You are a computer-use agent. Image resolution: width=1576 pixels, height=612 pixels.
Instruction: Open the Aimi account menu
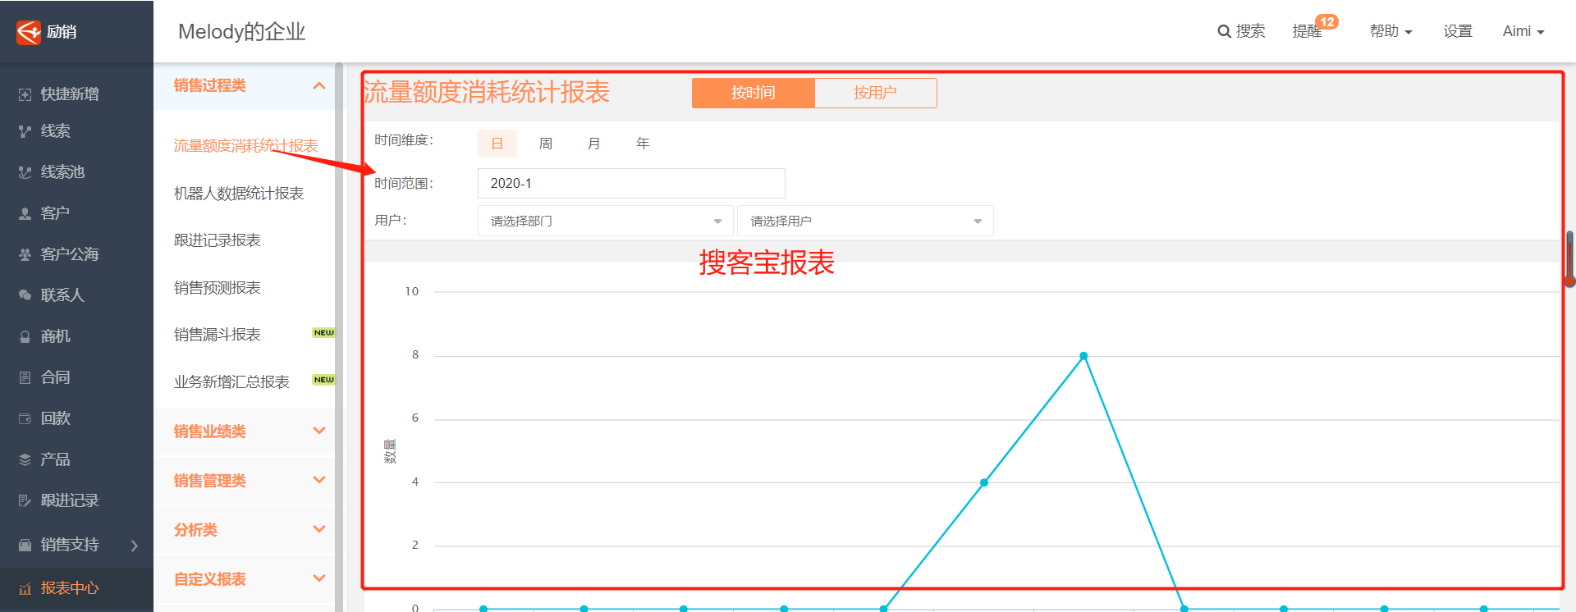pos(1523,31)
